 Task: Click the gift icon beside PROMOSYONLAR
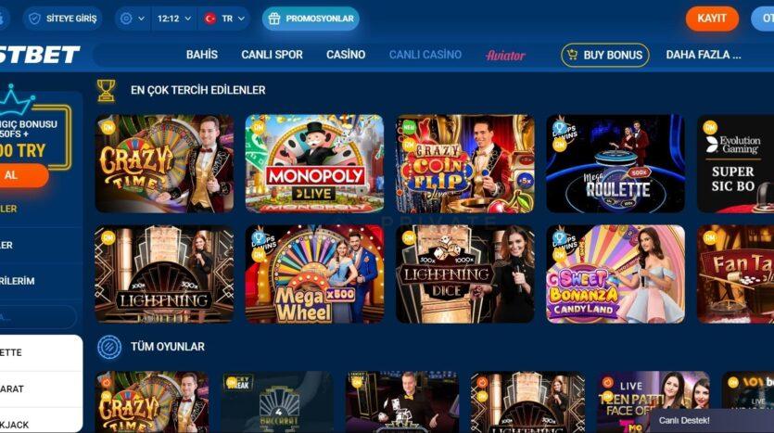(x=274, y=19)
